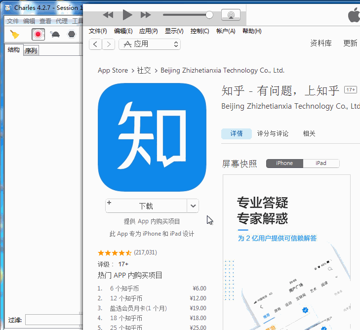This screenshot has width=360, height=330.
Task: Open the 应用 media type dropdown
Action: pyautogui.click(x=150, y=44)
